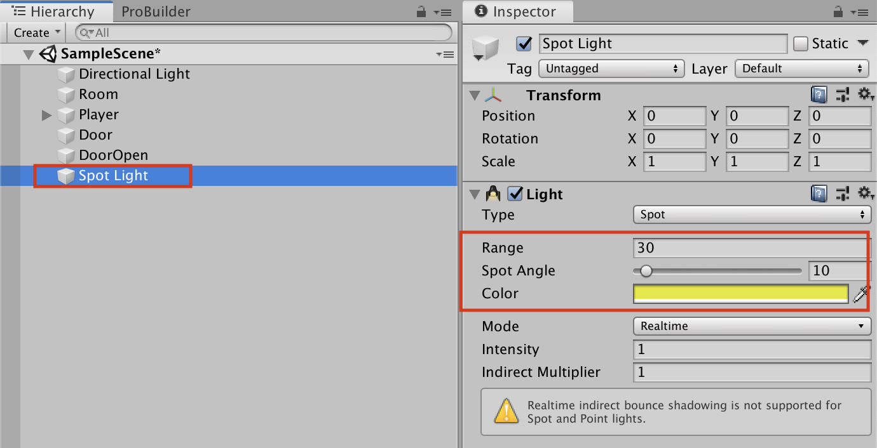Select the Inspector tab
The width and height of the screenshot is (877, 448).
[x=517, y=11]
